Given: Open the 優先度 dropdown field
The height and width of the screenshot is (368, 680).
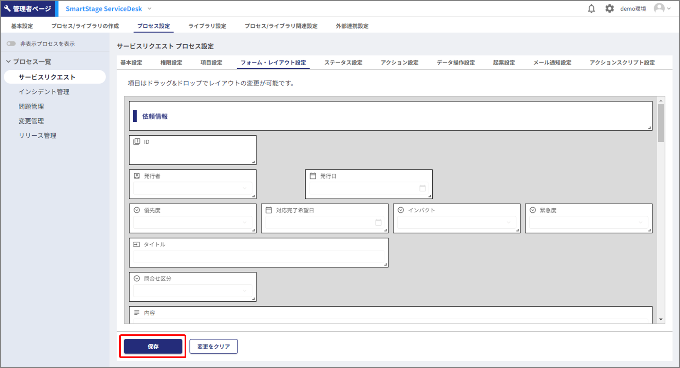Looking at the screenshot, I should pyautogui.click(x=192, y=223).
